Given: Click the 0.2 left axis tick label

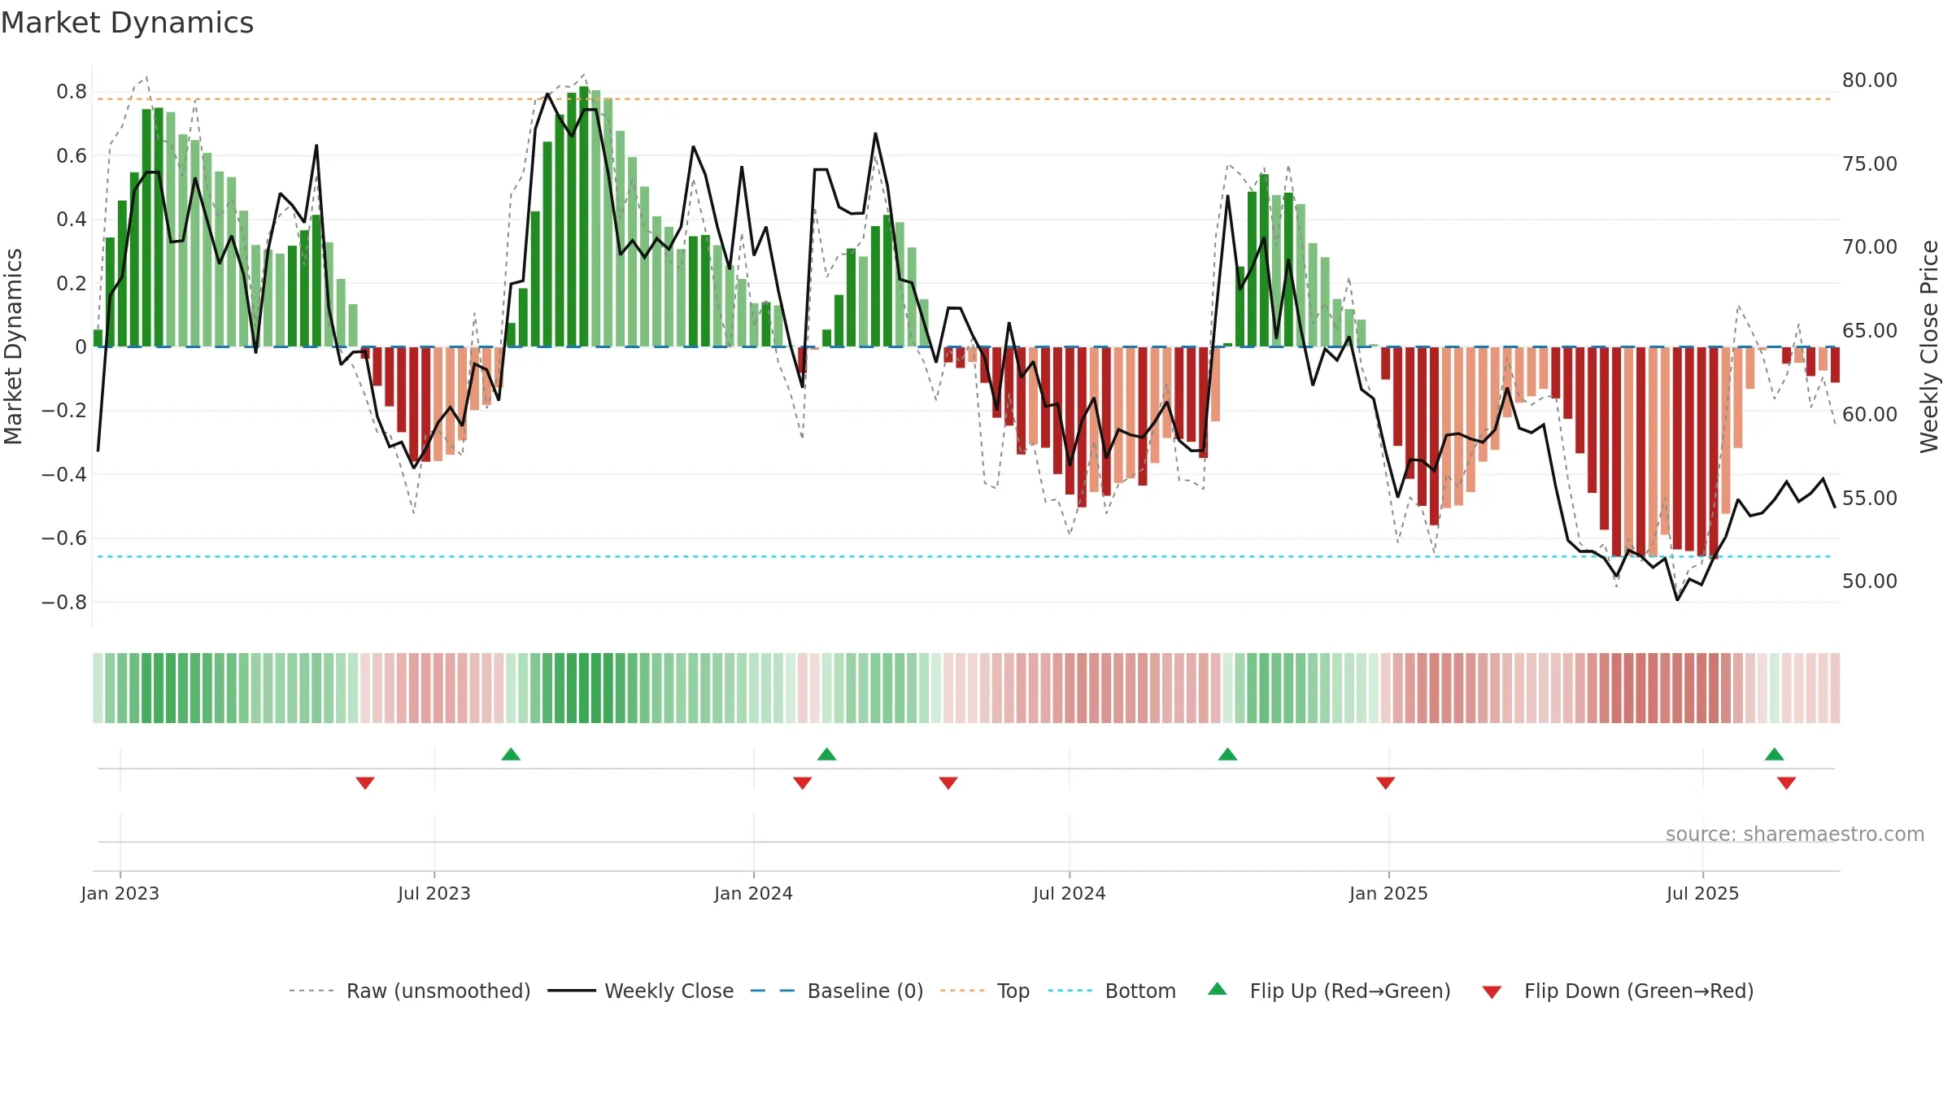Looking at the screenshot, I should (x=72, y=283).
